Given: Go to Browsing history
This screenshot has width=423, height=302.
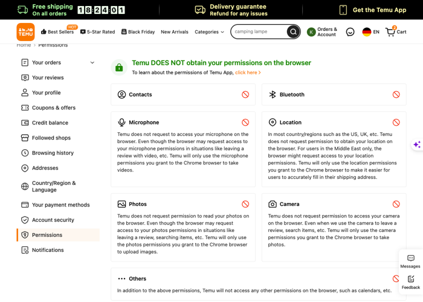Looking at the screenshot, I should 53,153.
